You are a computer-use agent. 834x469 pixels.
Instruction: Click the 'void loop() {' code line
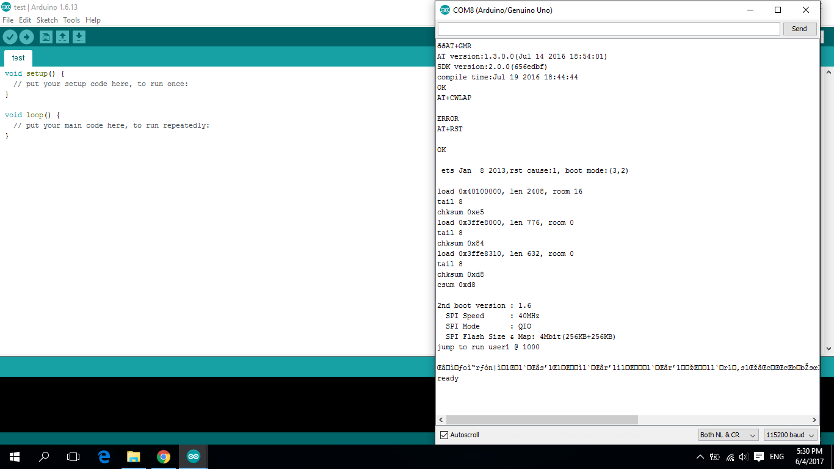pos(32,115)
